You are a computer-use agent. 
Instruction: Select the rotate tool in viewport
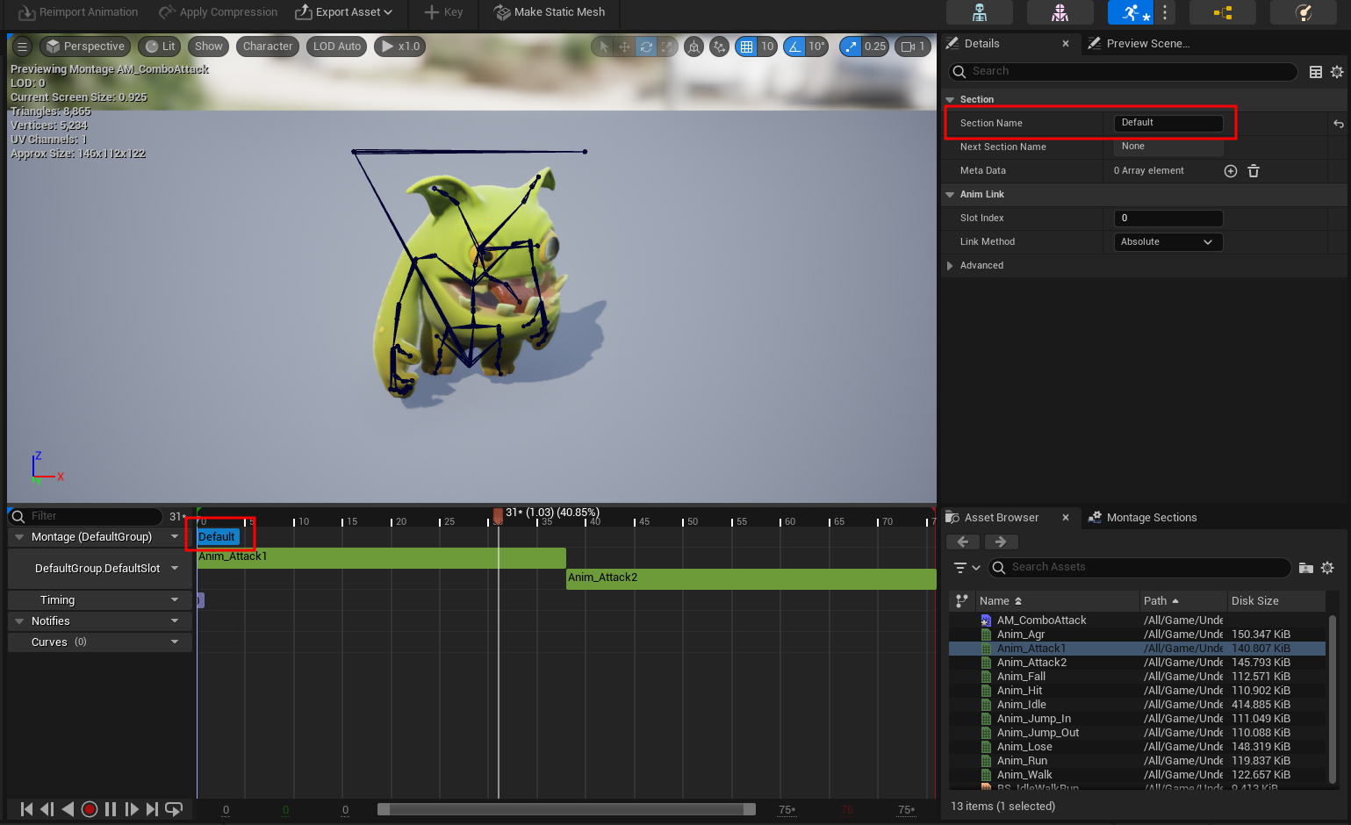(x=646, y=47)
